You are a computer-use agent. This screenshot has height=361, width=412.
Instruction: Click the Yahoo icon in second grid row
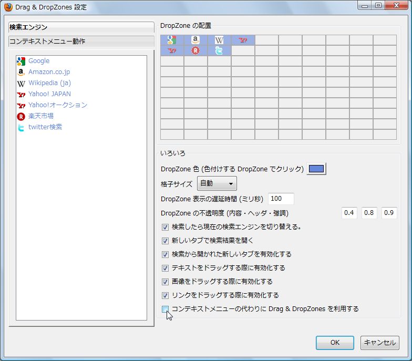tap(172, 50)
